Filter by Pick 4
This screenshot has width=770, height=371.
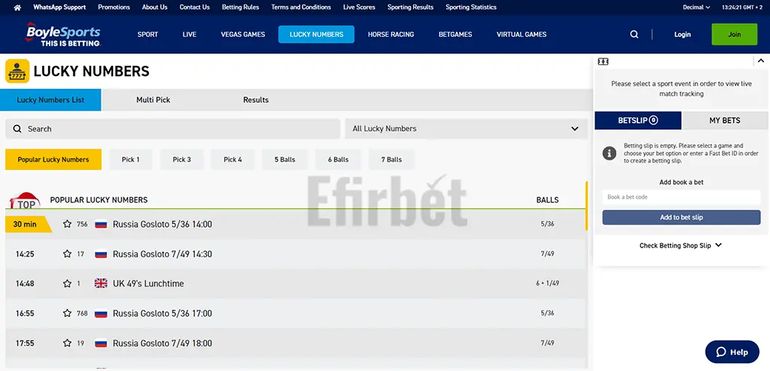(232, 160)
